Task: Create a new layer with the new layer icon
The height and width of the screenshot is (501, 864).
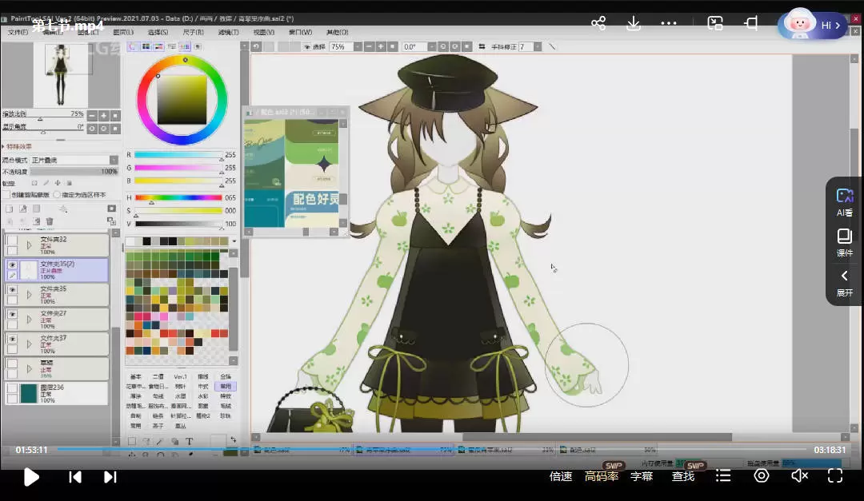Action: click(10, 209)
